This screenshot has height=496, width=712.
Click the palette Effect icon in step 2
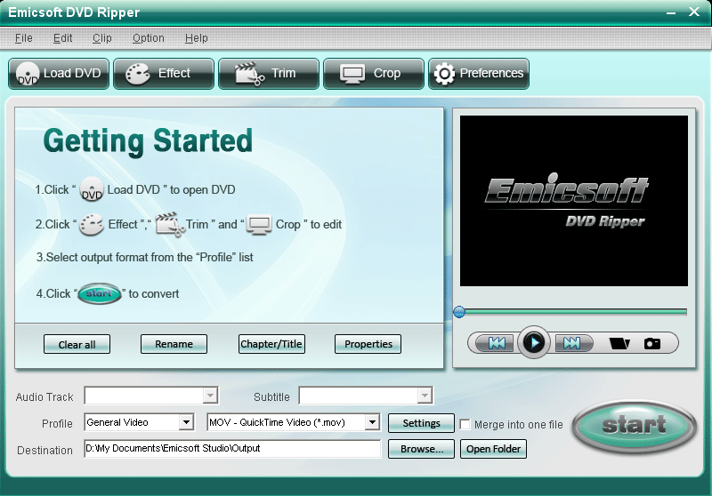[92, 224]
